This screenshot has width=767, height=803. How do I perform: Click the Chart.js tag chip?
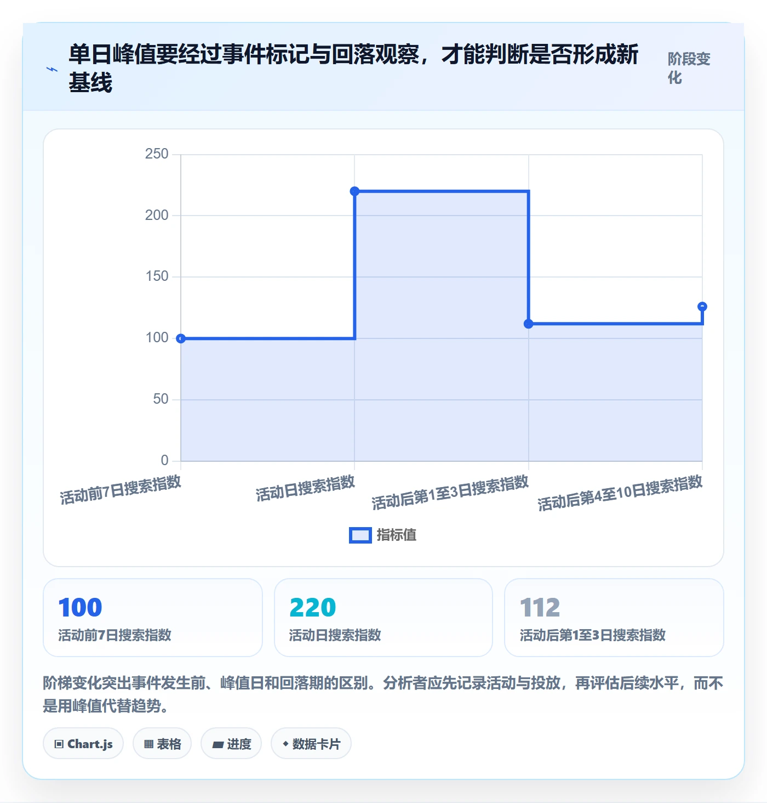click(x=83, y=744)
